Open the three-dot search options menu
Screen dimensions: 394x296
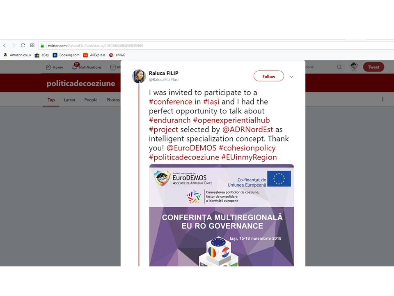383,99
